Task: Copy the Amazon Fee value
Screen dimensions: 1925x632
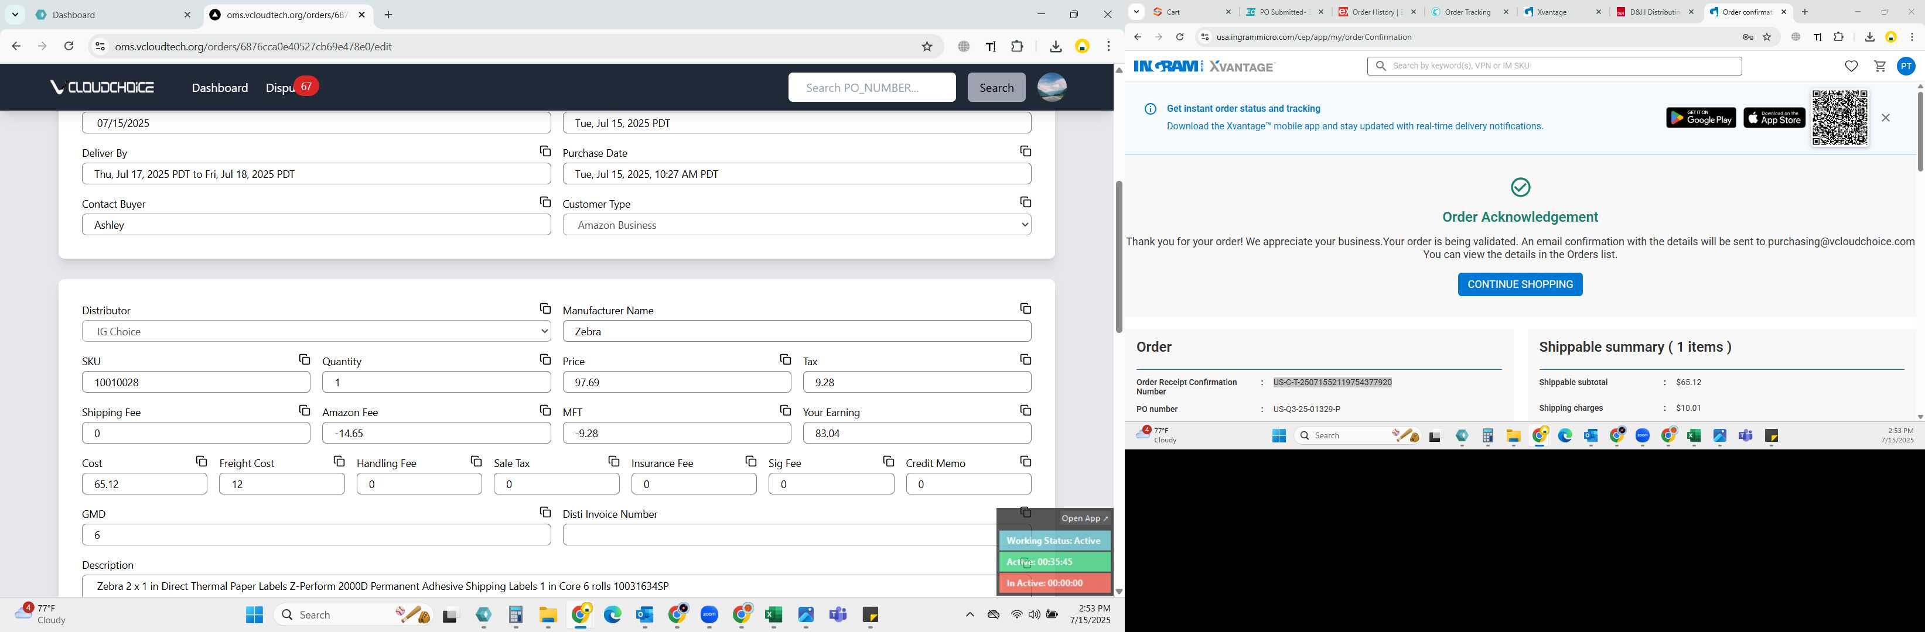Action: [x=545, y=410]
